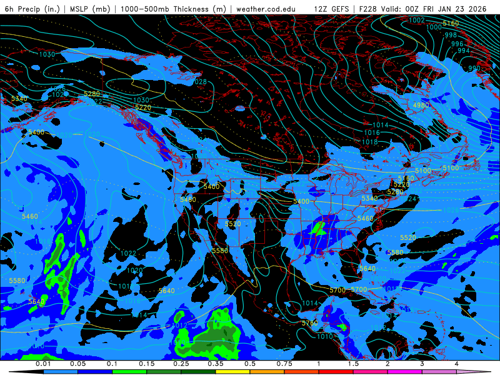Image resolution: width=500 pixels, height=375 pixels.
Task: Click the '12Z GEFS' model run label
Action: tap(332, 9)
